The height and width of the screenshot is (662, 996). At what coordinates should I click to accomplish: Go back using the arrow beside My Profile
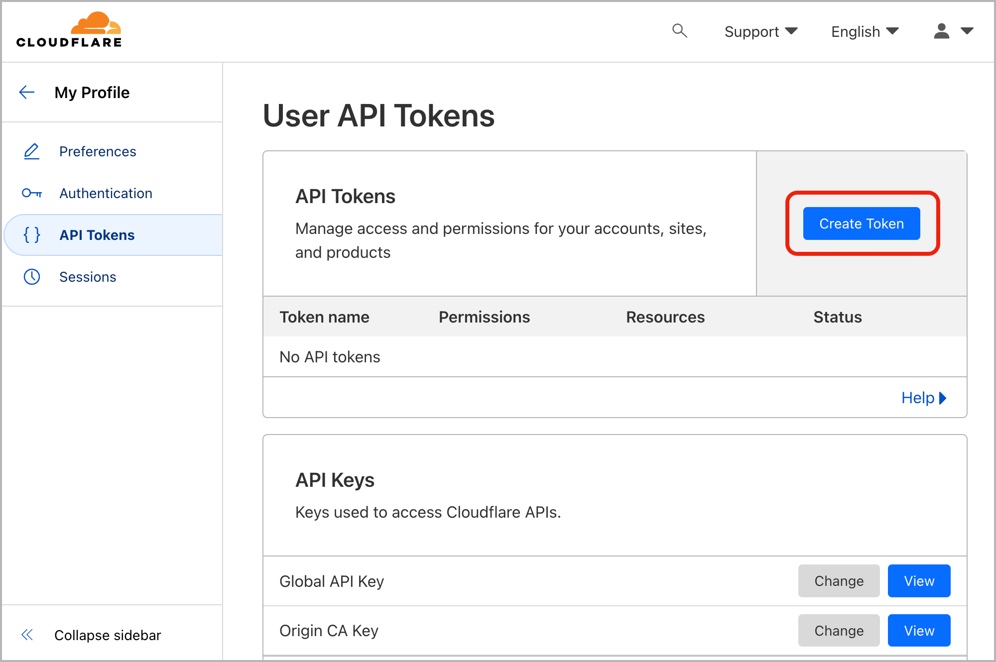coord(27,92)
